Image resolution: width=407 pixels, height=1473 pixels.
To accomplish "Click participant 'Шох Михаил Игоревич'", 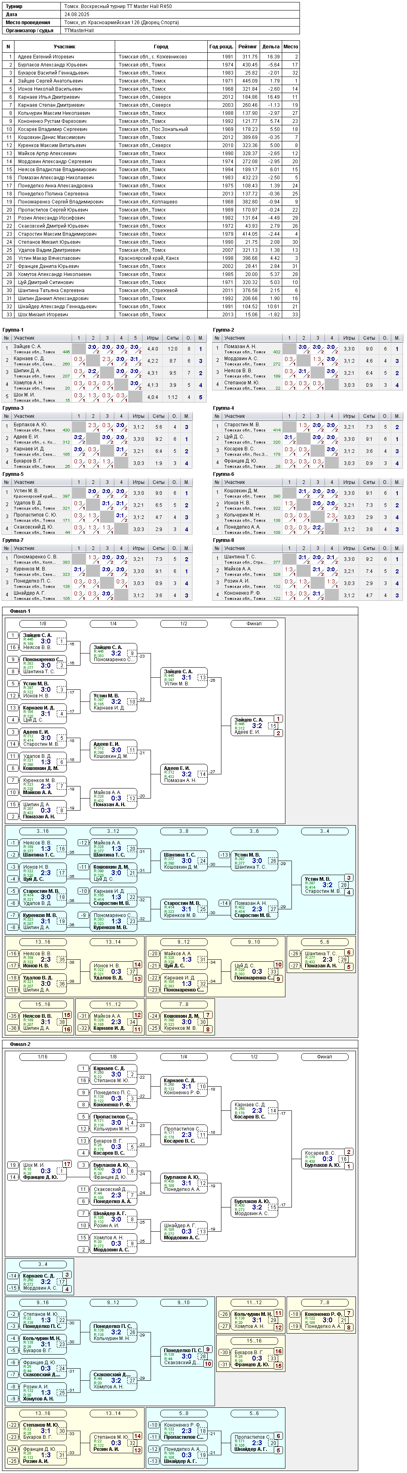I will [x=43, y=314].
